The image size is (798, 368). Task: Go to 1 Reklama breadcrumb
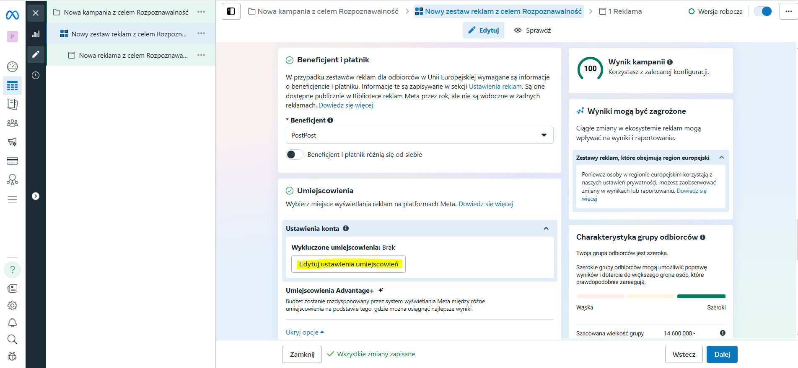(x=620, y=11)
